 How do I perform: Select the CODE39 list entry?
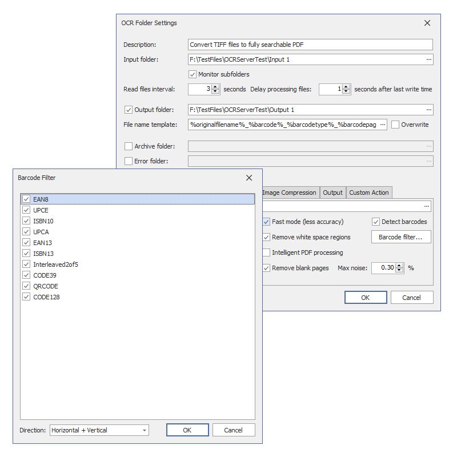tap(138, 275)
